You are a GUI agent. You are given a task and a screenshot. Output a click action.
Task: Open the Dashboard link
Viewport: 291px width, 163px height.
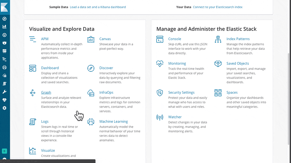[x=50, y=68]
